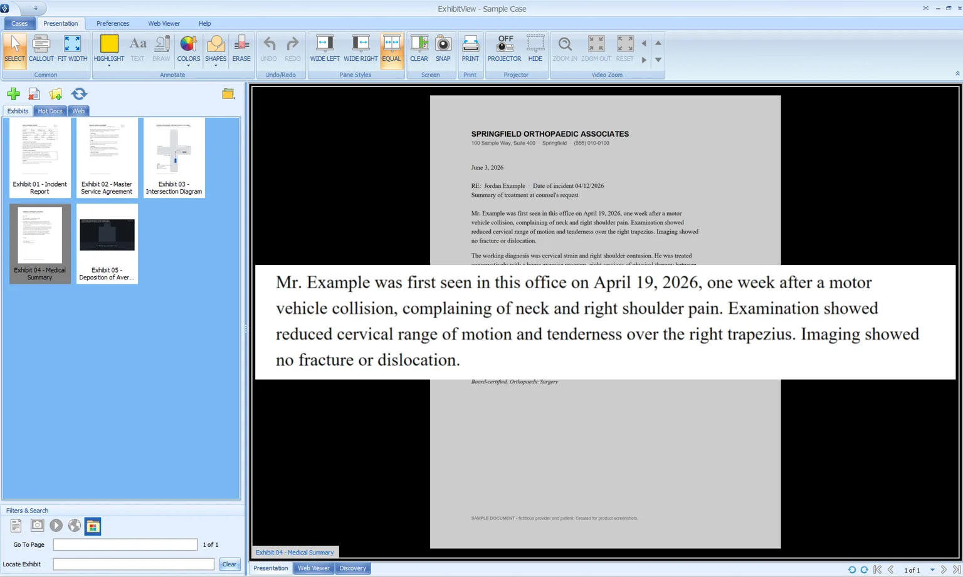
Task: Pick the yellow Highlight tool
Action: [108, 47]
